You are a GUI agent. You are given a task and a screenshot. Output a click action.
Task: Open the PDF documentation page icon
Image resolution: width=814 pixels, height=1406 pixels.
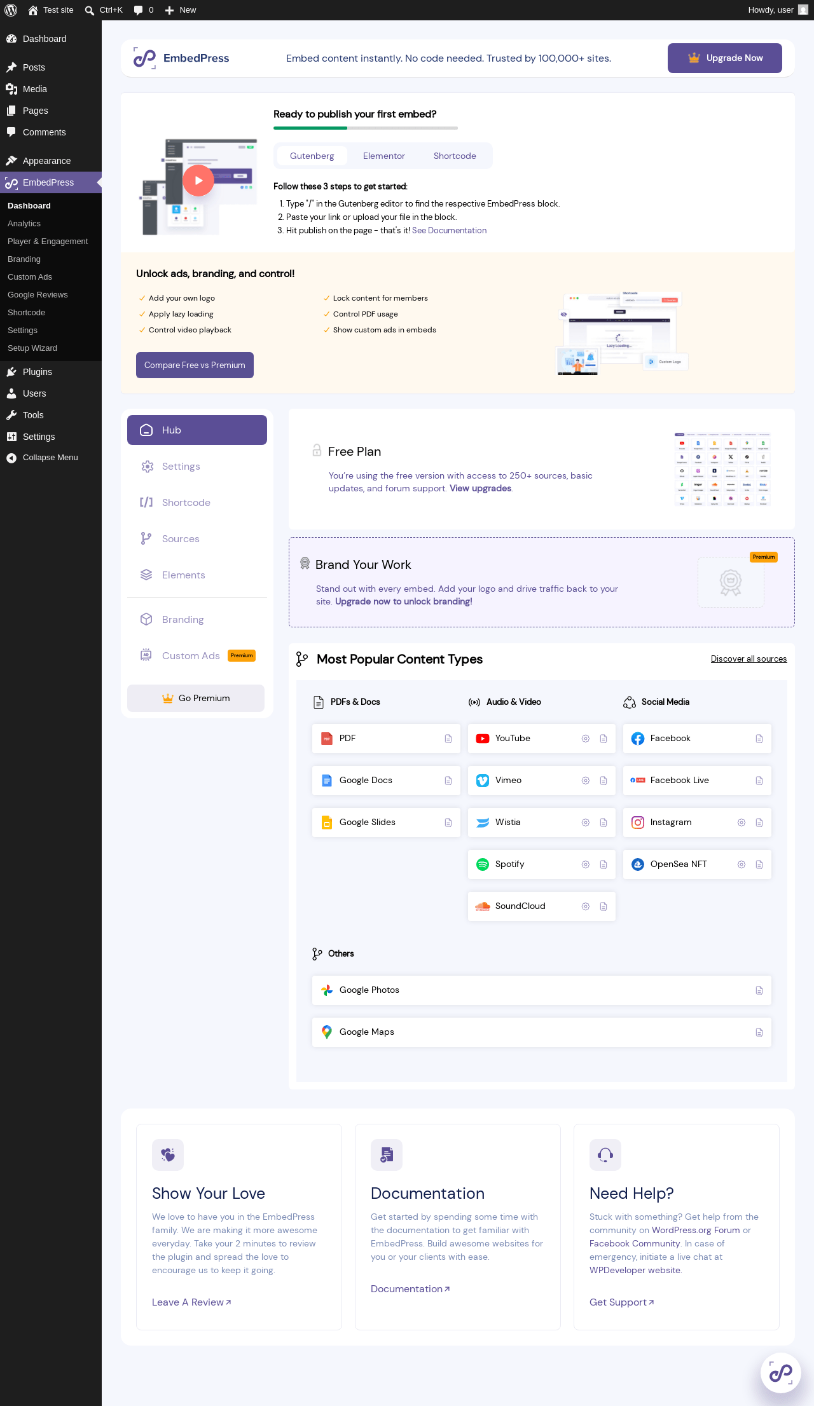pyautogui.click(x=448, y=739)
